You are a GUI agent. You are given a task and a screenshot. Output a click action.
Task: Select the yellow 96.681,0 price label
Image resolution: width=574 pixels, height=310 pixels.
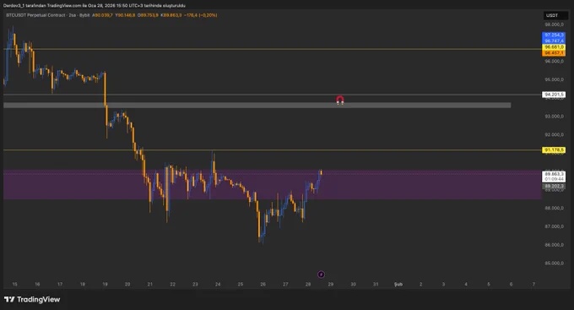coord(554,47)
